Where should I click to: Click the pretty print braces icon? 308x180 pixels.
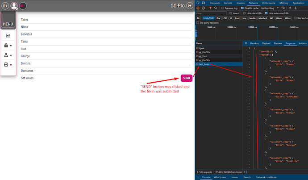pyautogui.click(x=246, y=172)
